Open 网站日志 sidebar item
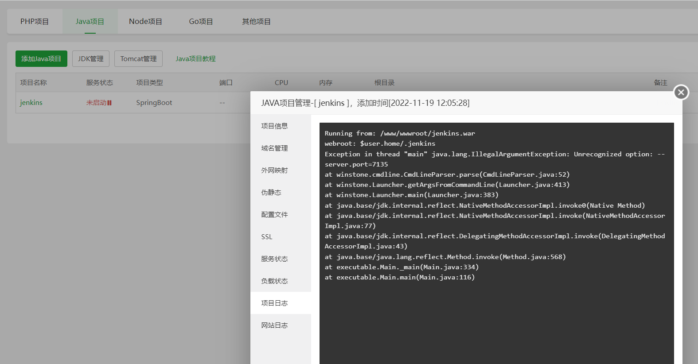 click(281, 325)
